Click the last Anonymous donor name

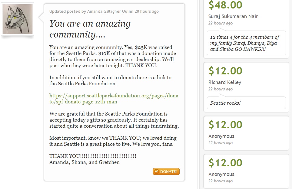[x=221, y=174]
